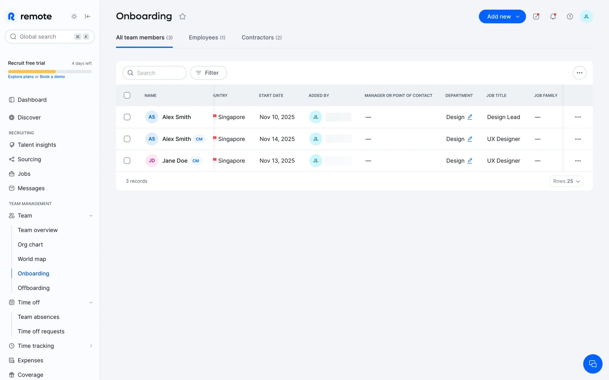Open row actions menu for Alex Smith Design Lead

pos(578,117)
